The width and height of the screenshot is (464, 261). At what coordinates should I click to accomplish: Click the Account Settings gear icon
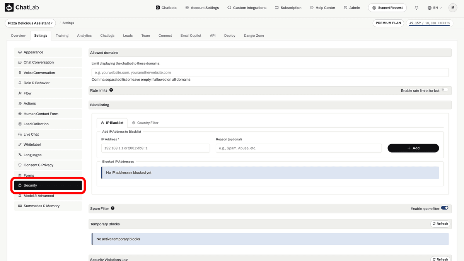(187, 8)
